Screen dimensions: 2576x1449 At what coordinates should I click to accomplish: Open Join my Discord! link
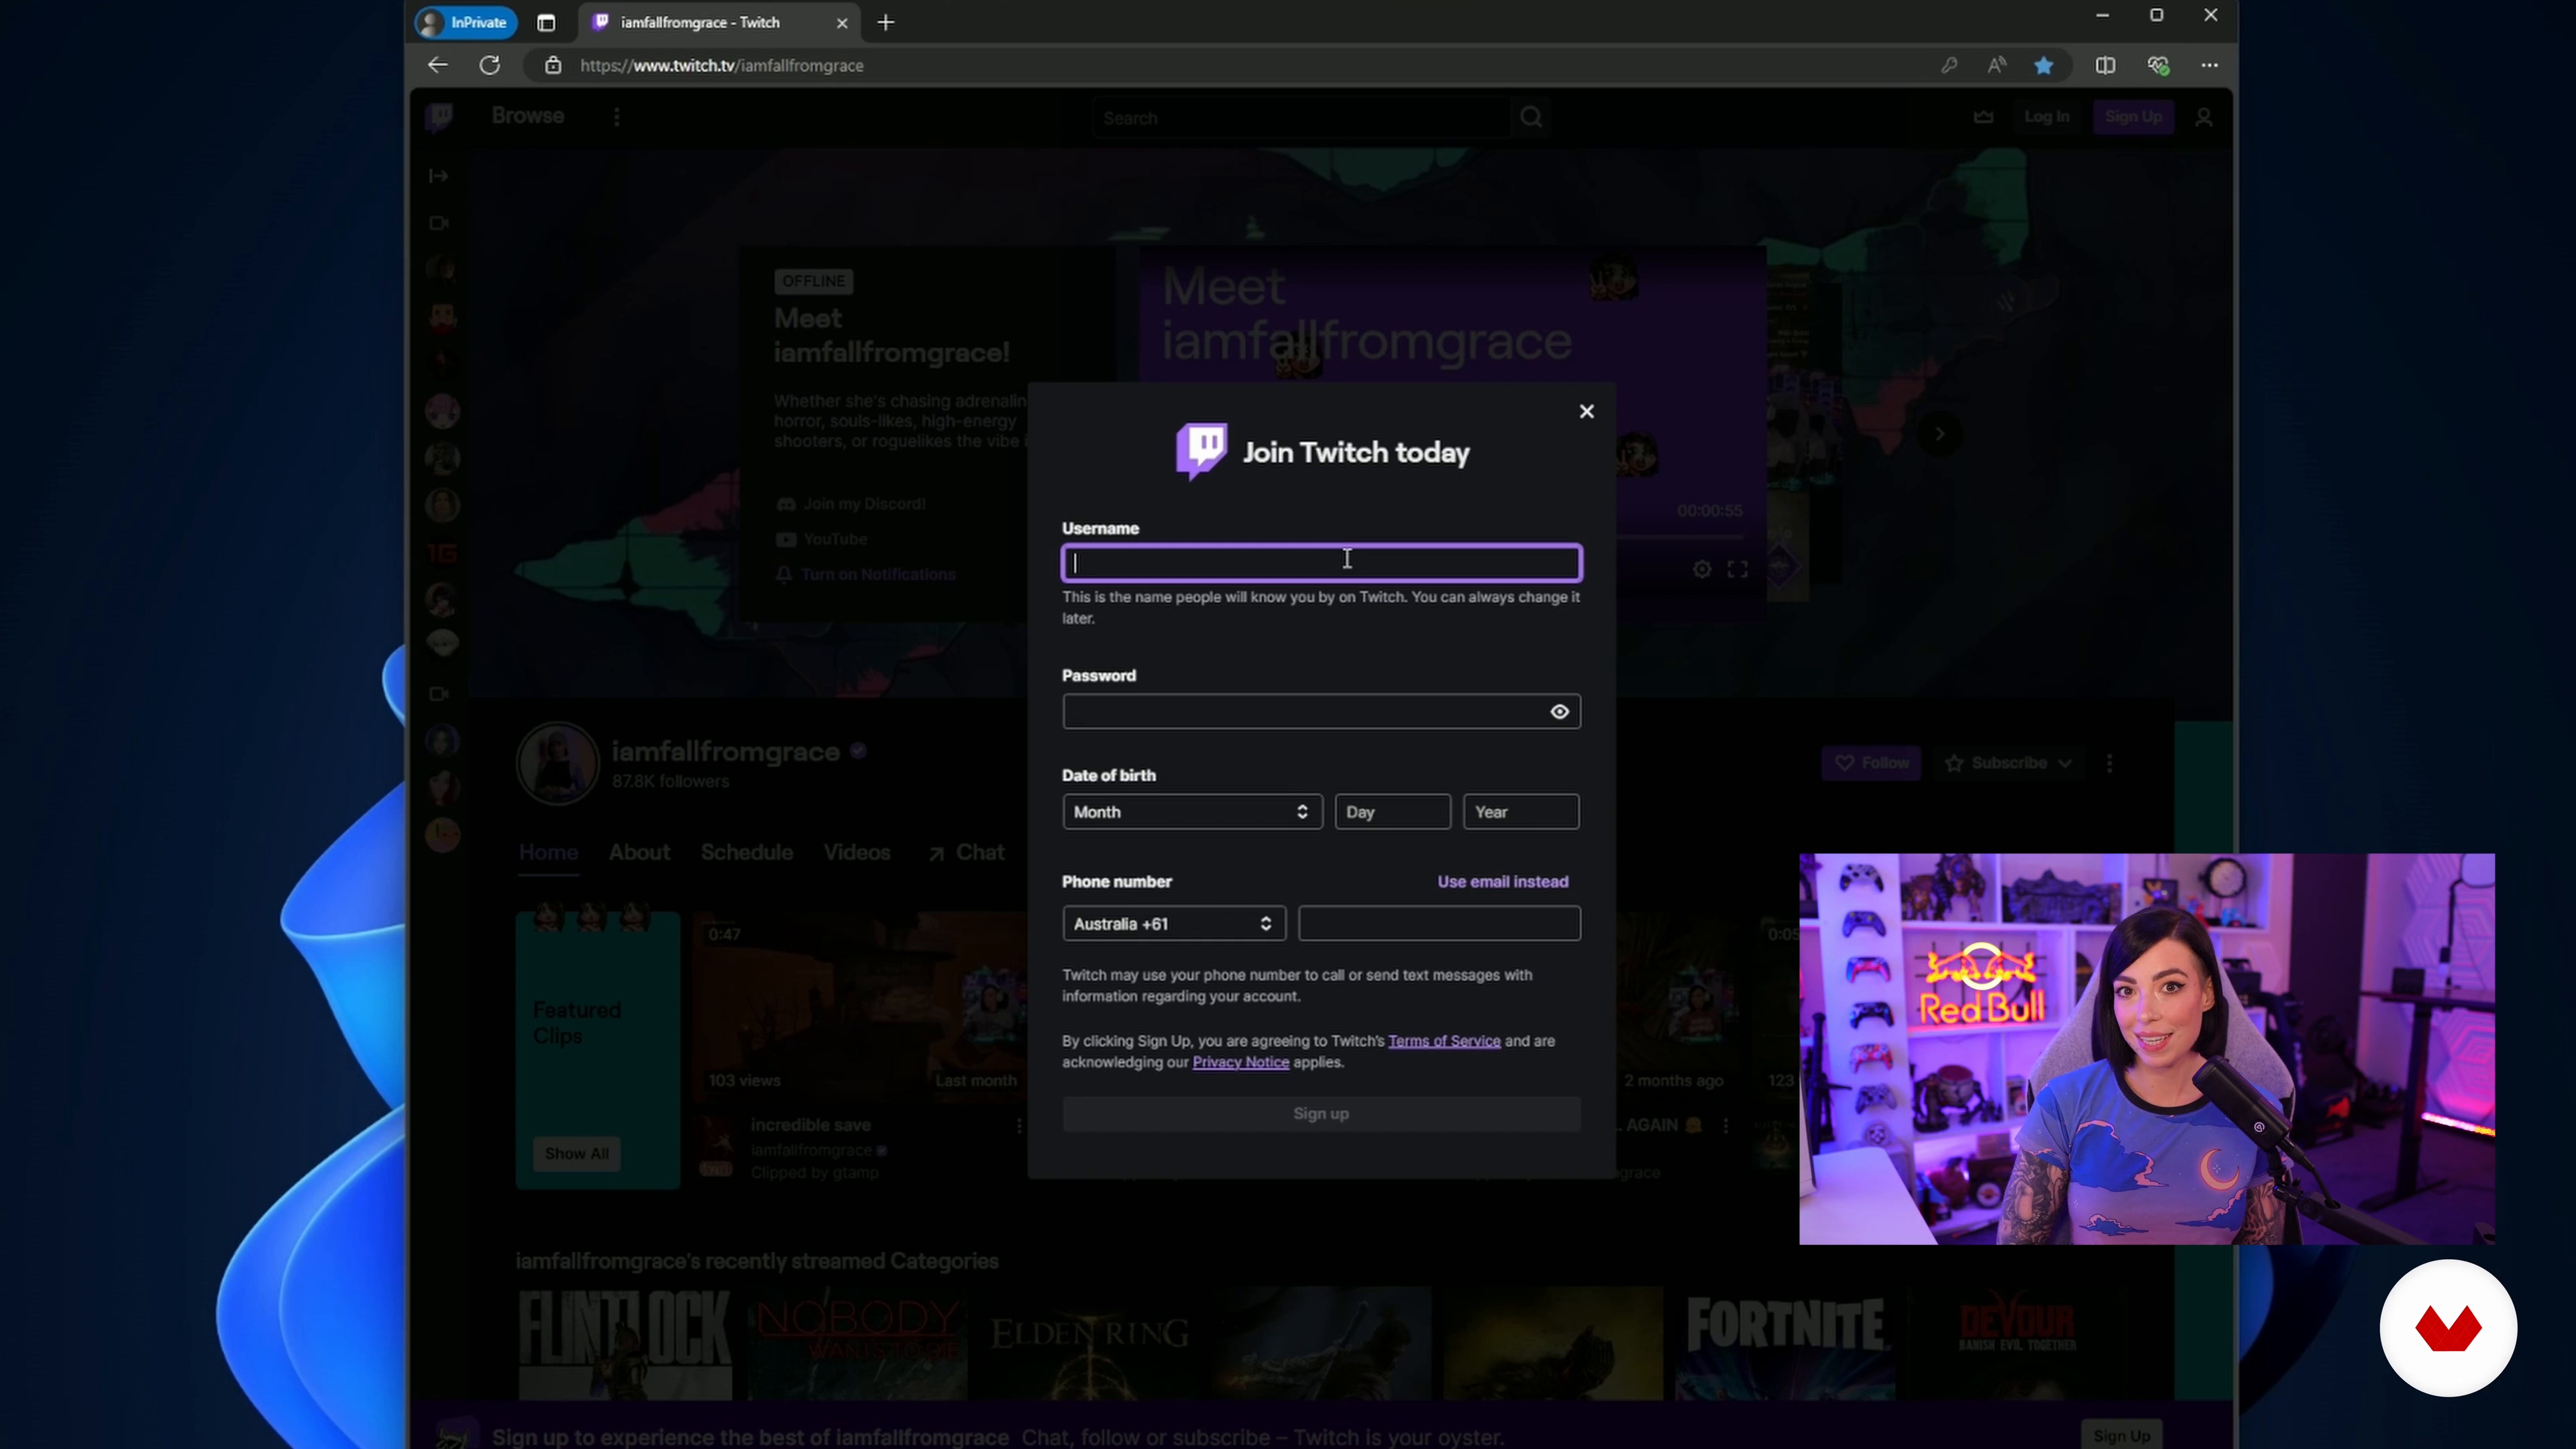(852, 504)
